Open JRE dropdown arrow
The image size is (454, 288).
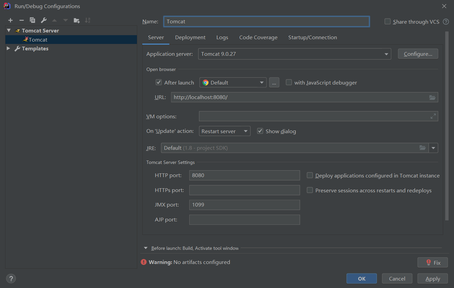433,148
